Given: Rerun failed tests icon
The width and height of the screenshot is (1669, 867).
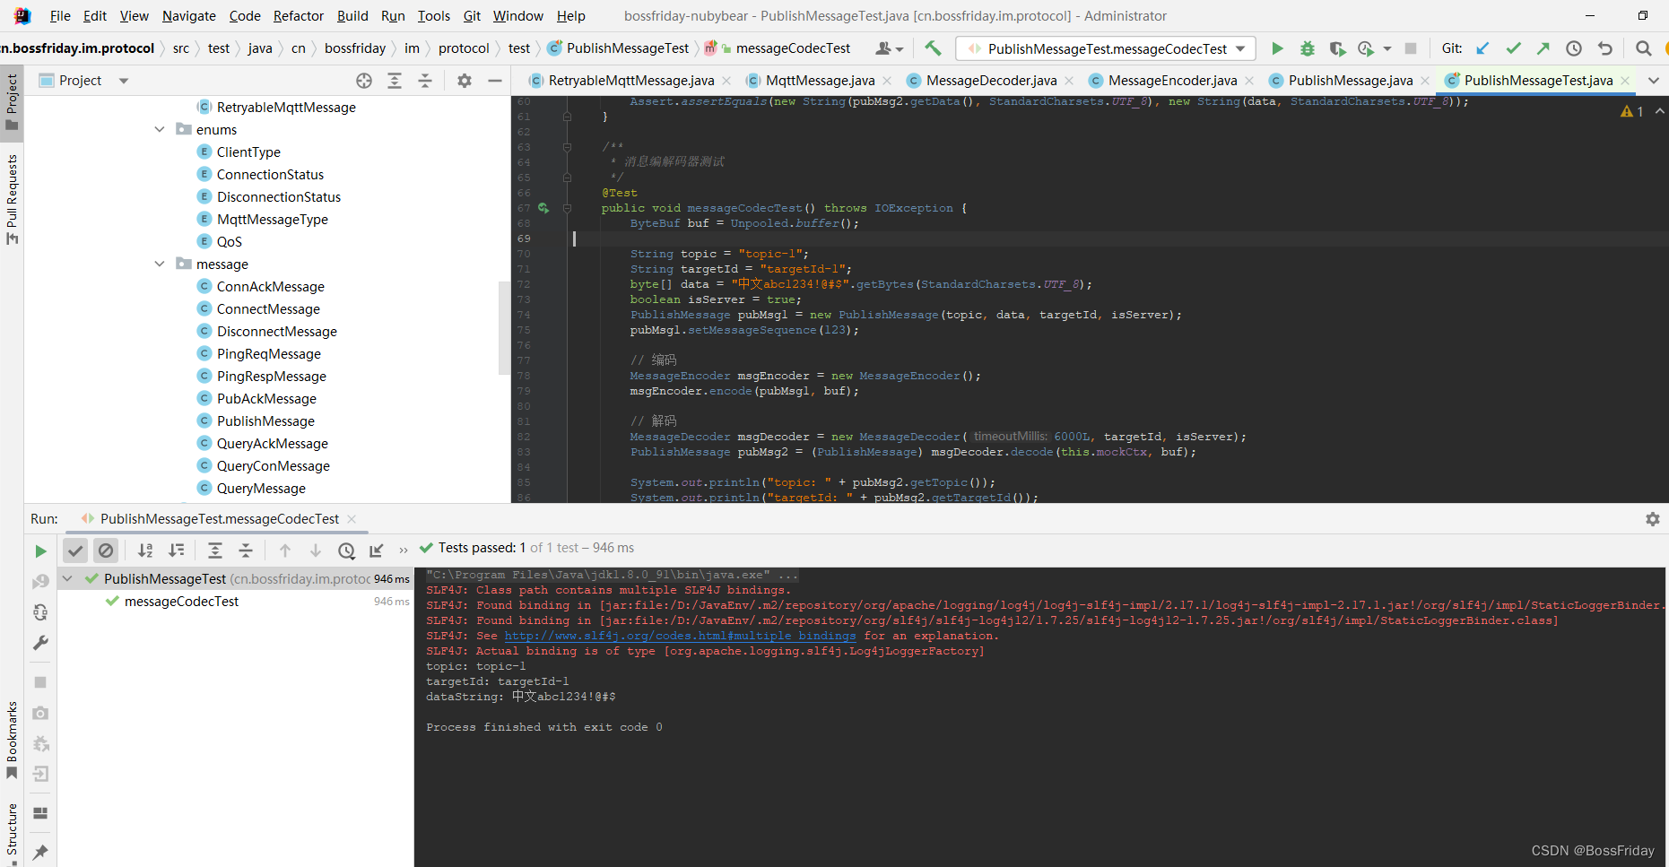Looking at the screenshot, I should (40, 581).
